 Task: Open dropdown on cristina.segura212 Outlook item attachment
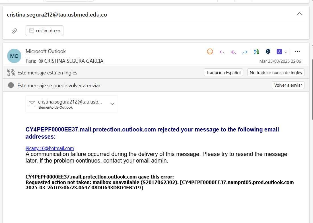112,104
